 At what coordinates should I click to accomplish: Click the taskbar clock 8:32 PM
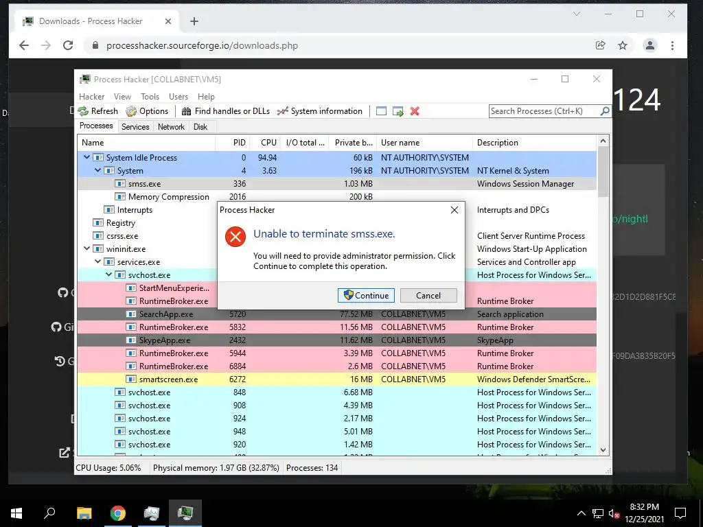[644, 507]
